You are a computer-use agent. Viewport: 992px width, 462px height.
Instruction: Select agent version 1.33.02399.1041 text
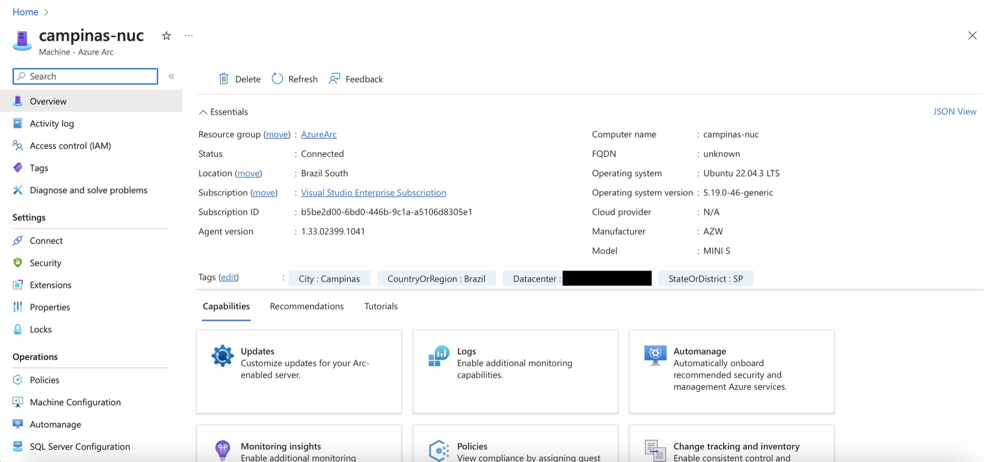coord(333,232)
